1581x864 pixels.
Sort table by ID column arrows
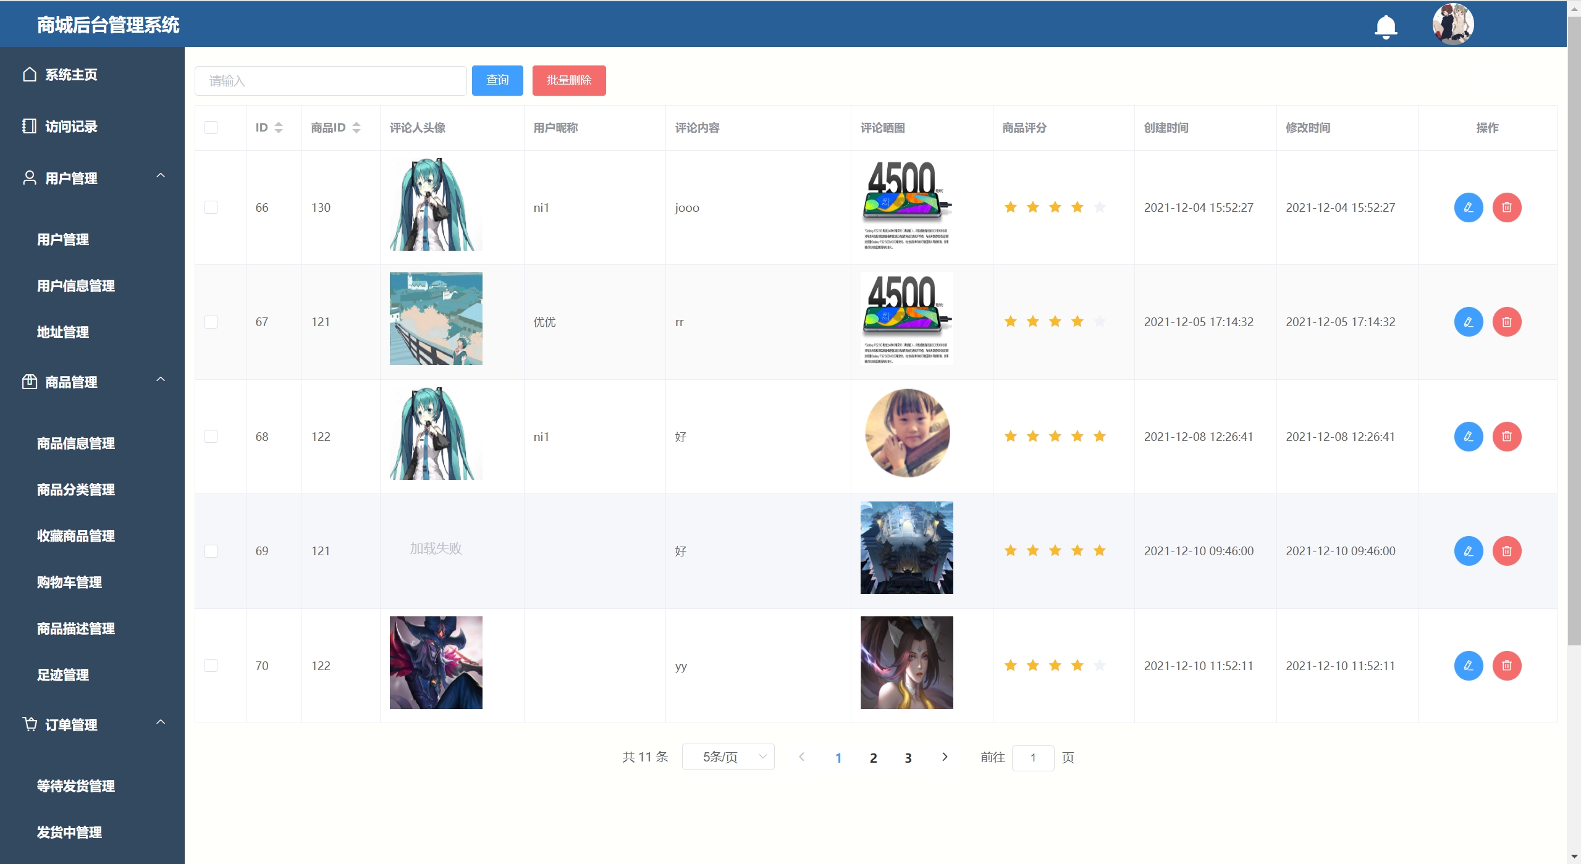click(279, 128)
